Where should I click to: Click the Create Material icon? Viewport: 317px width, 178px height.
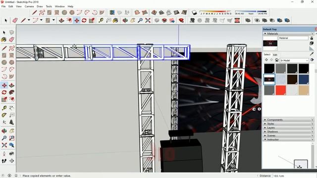(x=312, y=43)
